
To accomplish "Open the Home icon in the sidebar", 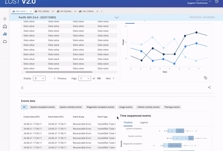I will [x=5, y=26].
